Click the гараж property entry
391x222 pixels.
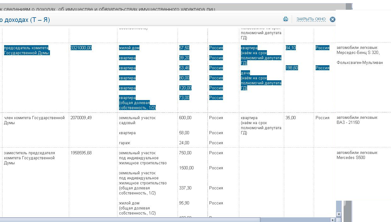(124, 143)
